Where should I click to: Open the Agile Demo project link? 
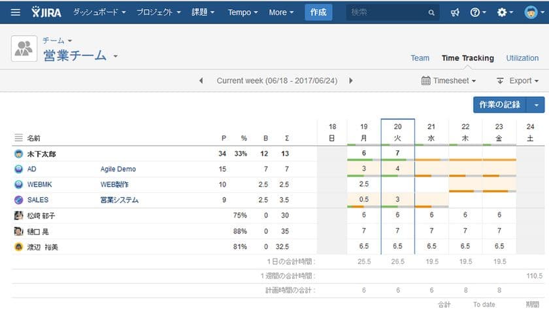coord(118,169)
